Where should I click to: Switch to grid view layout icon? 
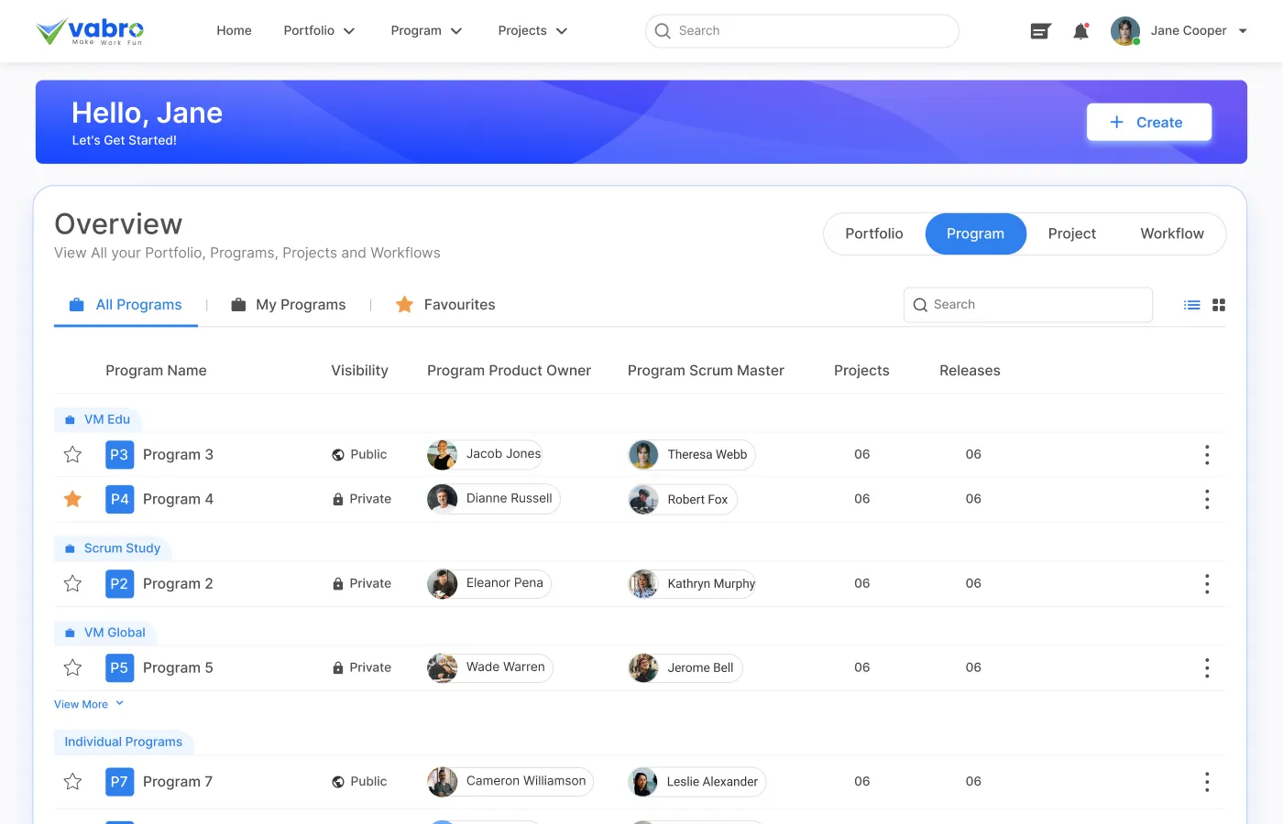click(x=1219, y=305)
